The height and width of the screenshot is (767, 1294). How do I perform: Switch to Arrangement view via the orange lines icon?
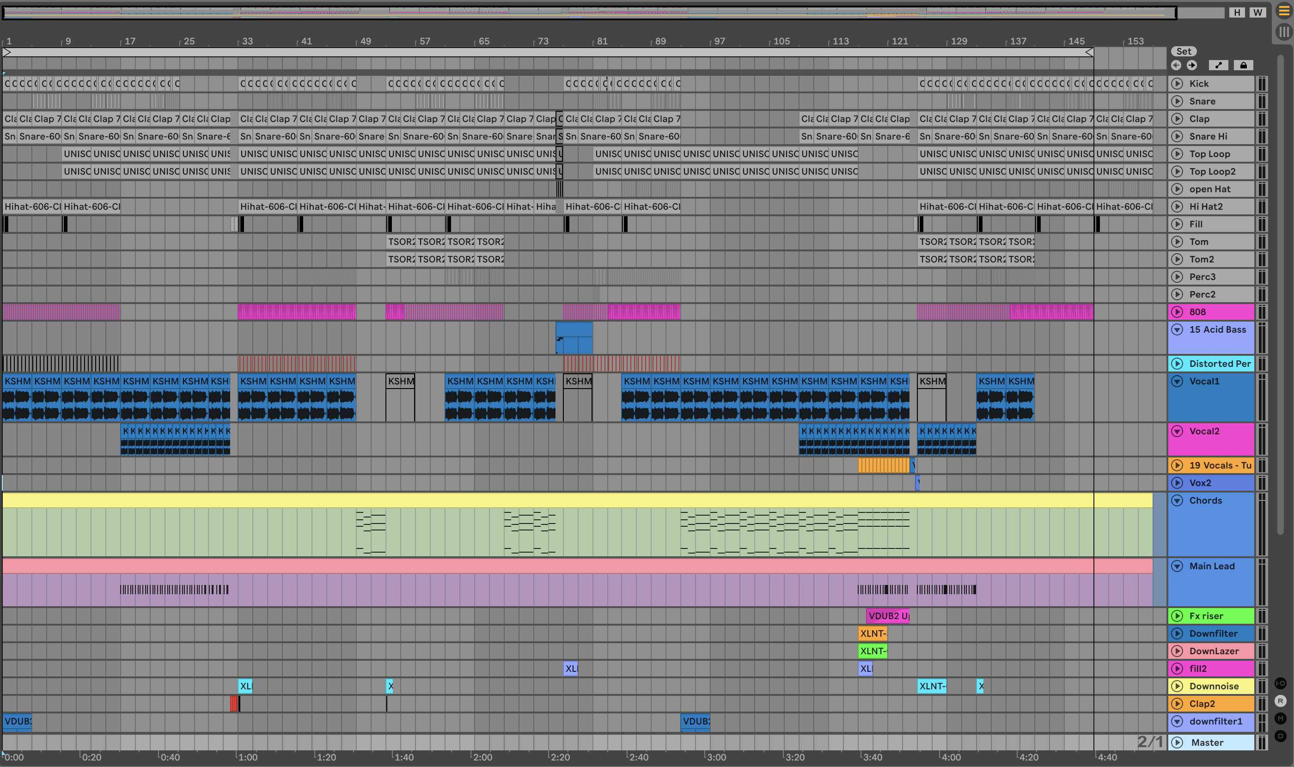[1284, 11]
